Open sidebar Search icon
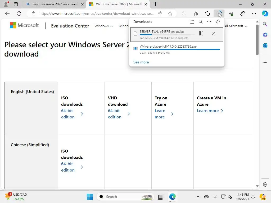The height and width of the screenshot is (203, 271). pyautogui.click(x=265, y=24)
